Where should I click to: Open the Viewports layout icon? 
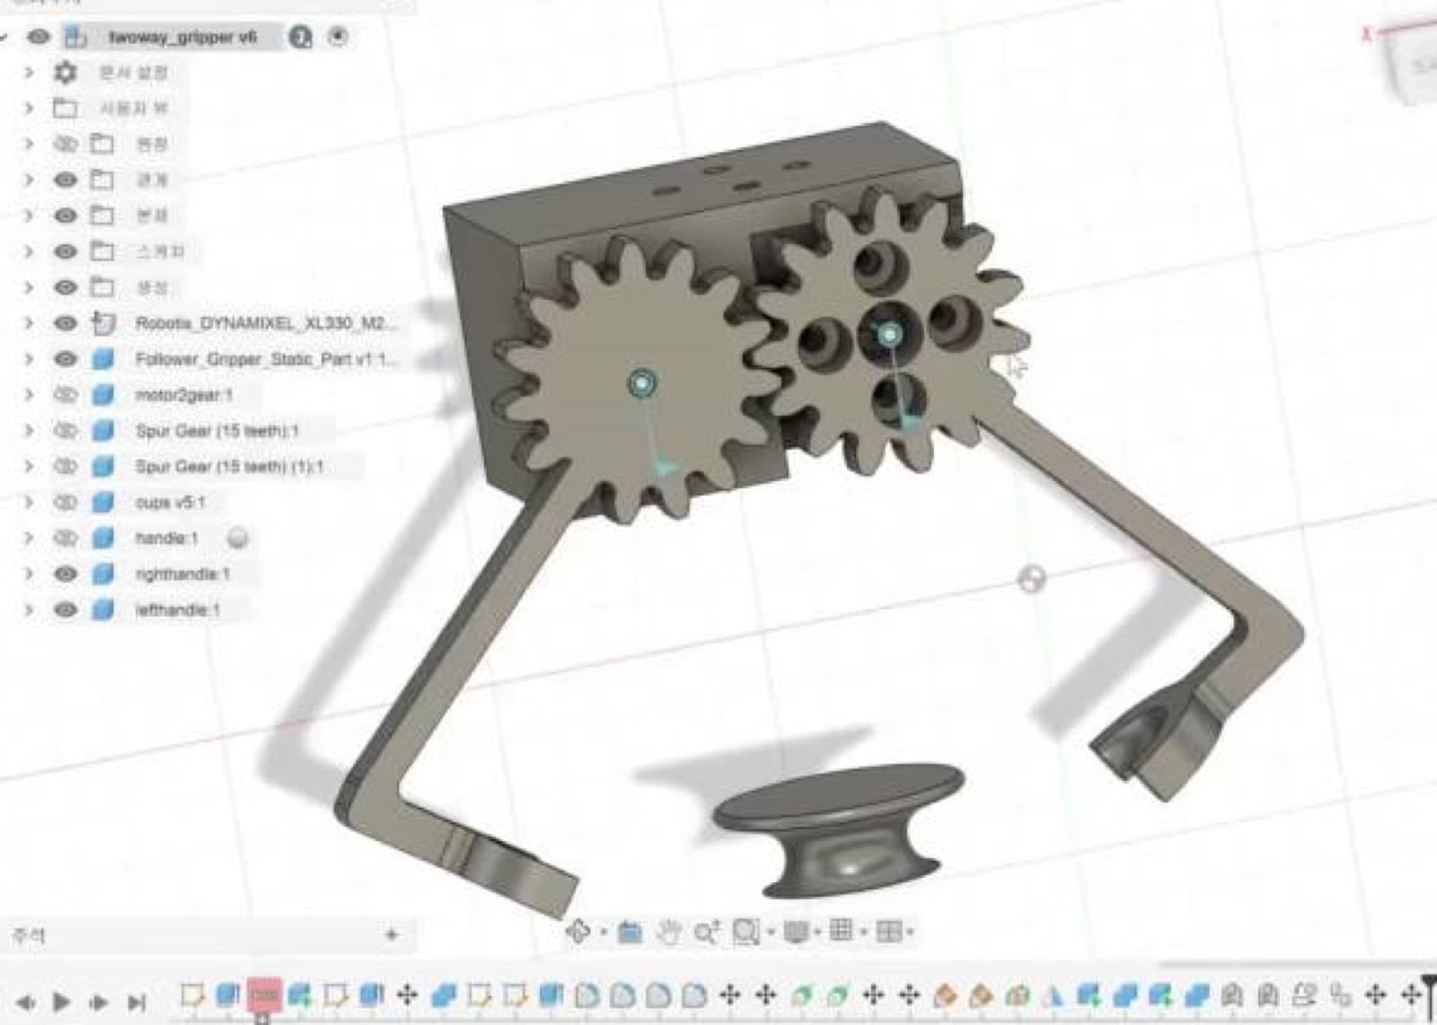[x=888, y=932]
